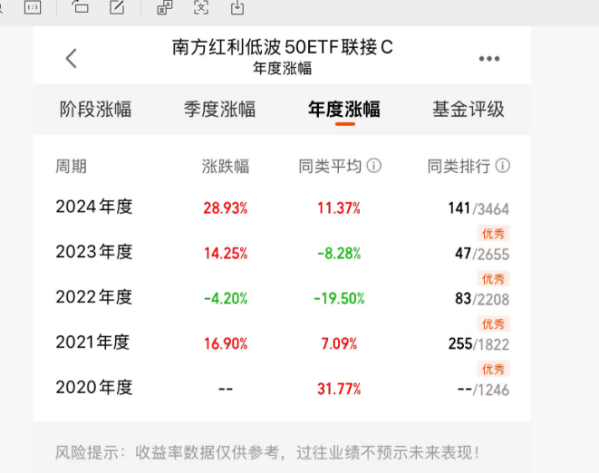Click 优秀 badge under 83/2208
Screen dimensions: 599x473
(493, 323)
